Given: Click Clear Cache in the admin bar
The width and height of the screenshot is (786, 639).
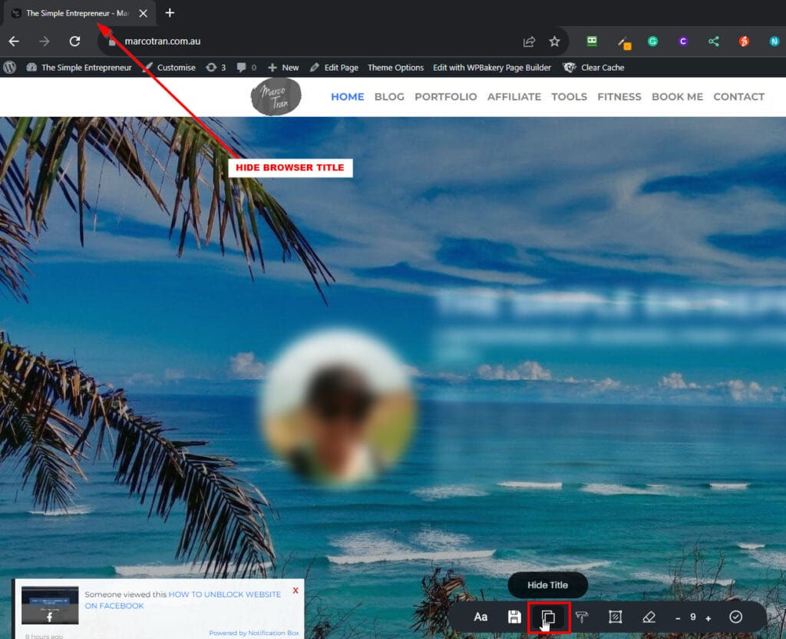Looking at the screenshot, I should click(x=602, y=68).
